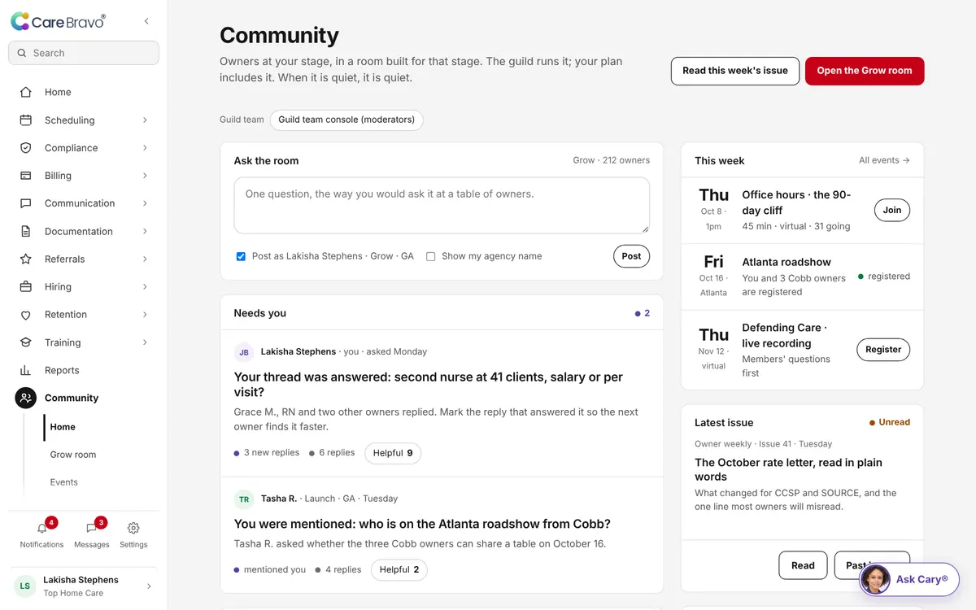Image resolution: width=976 pixels, height=610 pixels.
Task: Expand the Retention menu chevron
Action: [145, 315]
